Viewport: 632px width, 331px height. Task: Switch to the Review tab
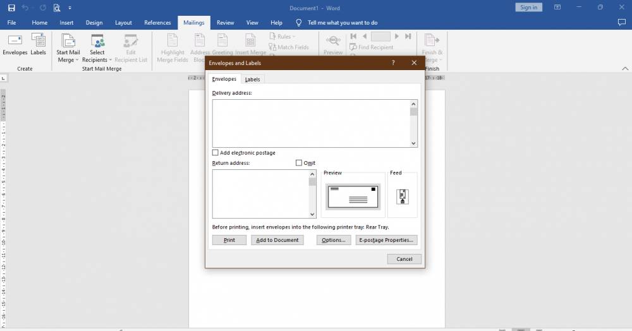click(x=226, y=23)
